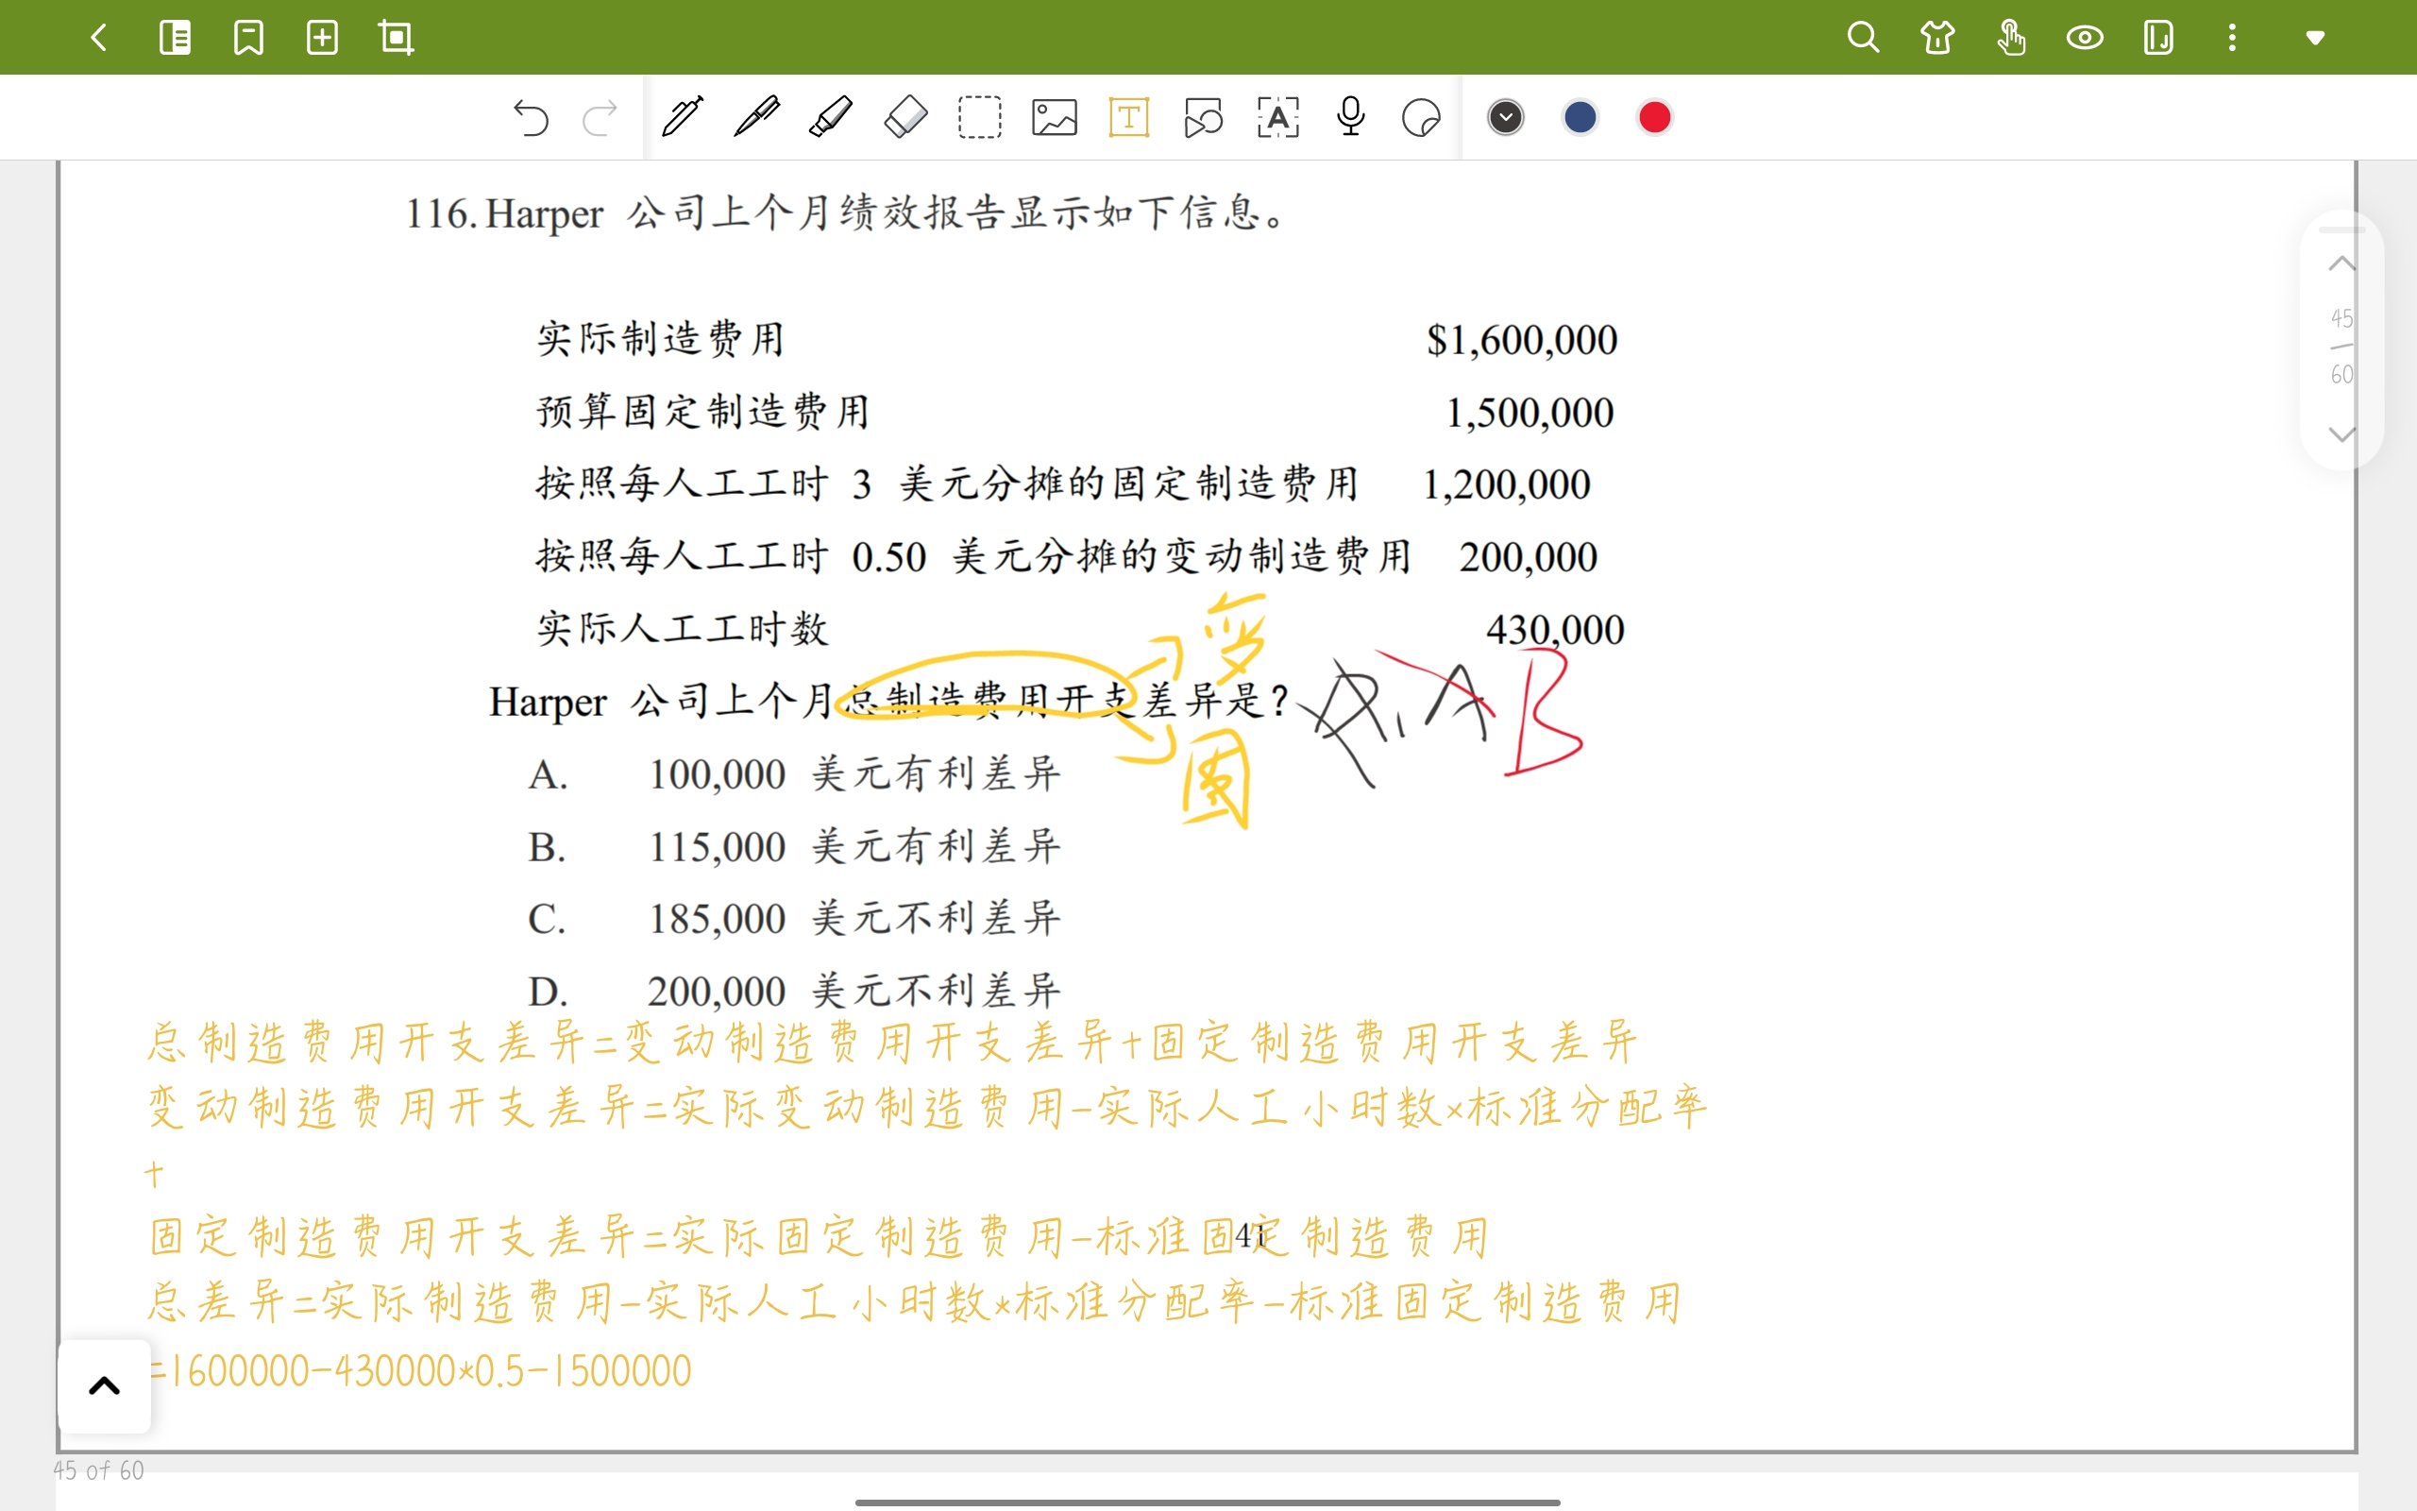Expand the bottom-left chevron panel
2417x1511 pixels.
104,1385
